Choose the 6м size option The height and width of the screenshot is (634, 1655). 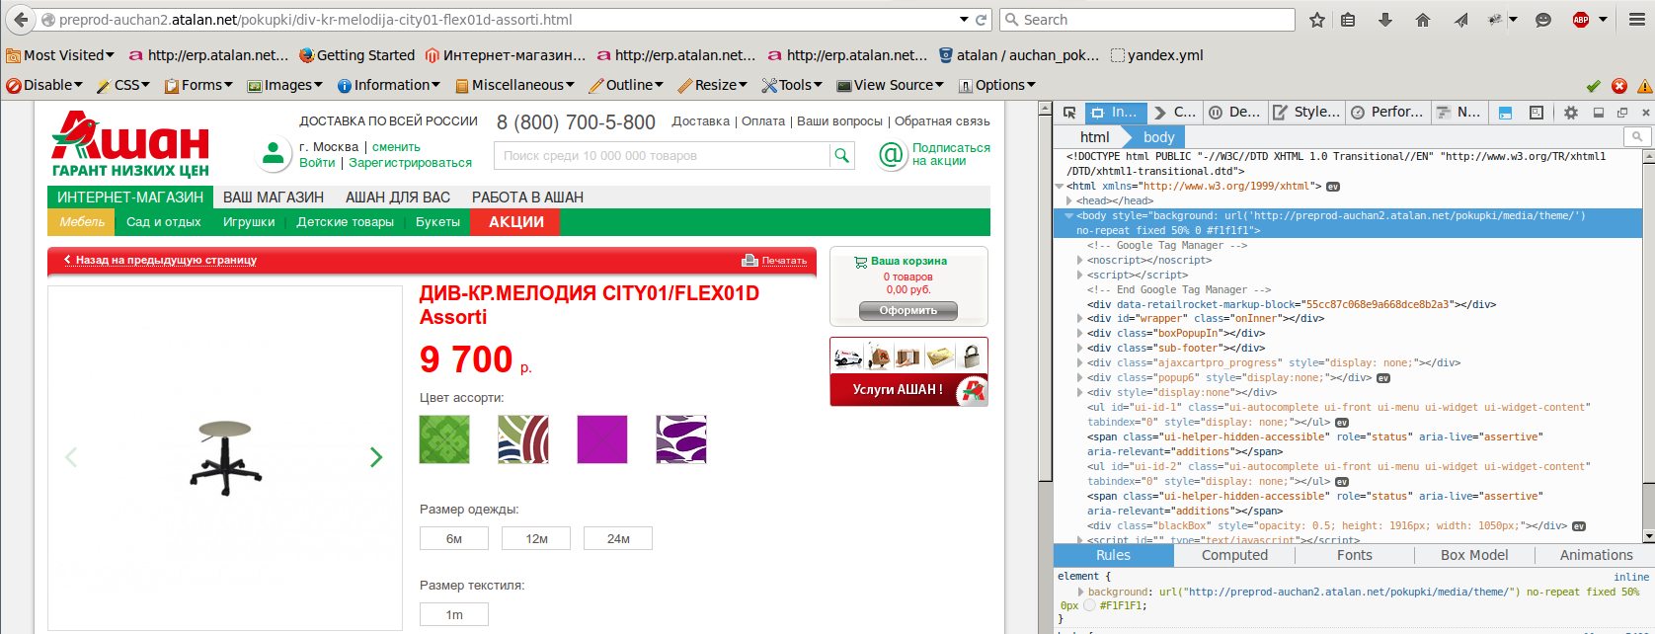(454, 539)
